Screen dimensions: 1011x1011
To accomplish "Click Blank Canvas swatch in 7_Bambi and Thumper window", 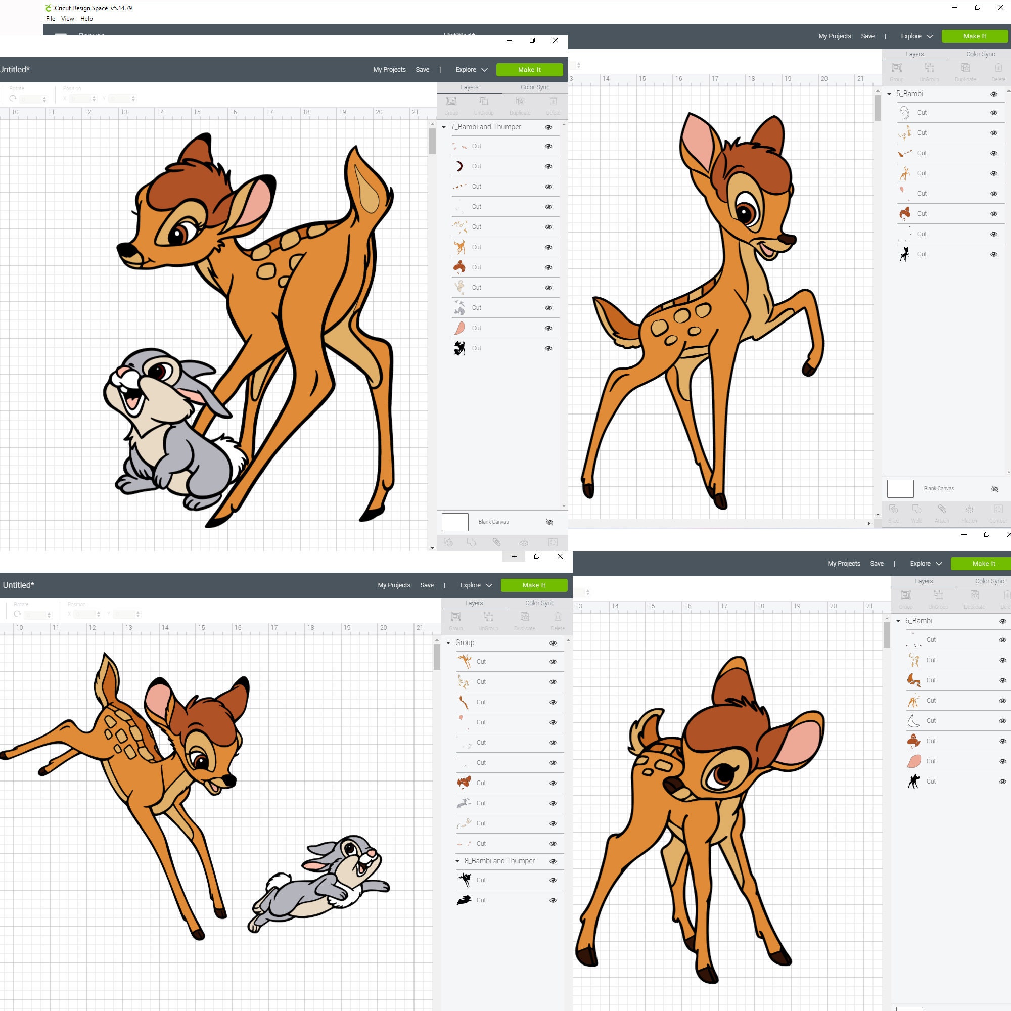I will 455,522.
